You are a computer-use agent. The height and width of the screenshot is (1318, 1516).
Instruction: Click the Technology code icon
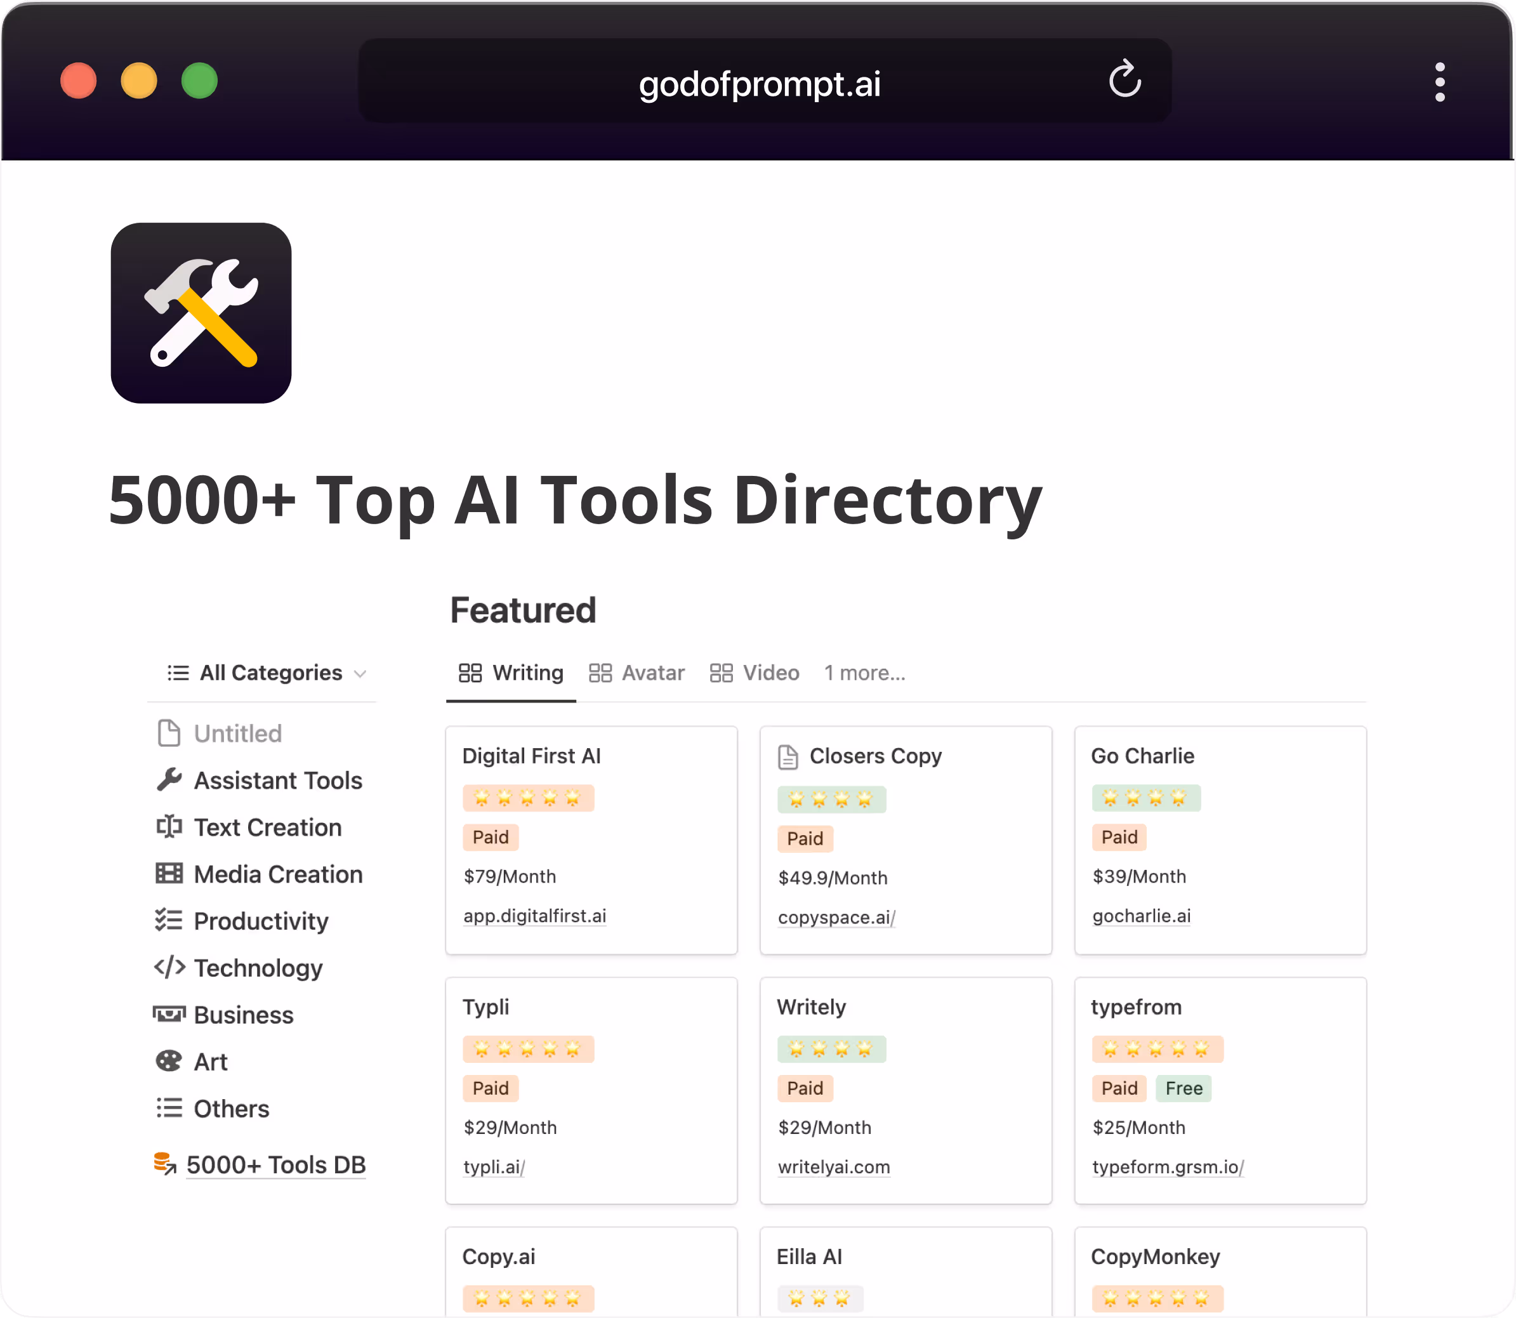click(x=170, y=968)
